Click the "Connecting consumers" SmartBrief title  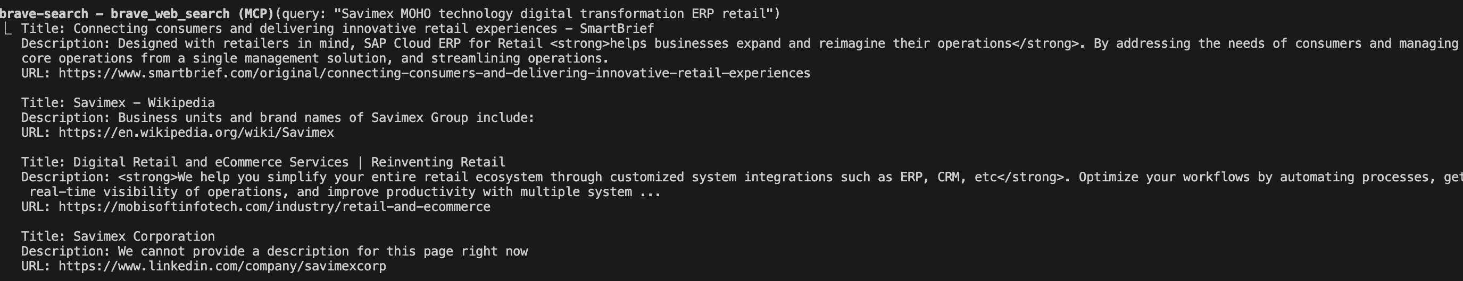pyautogui.click(x=363, y=29)
